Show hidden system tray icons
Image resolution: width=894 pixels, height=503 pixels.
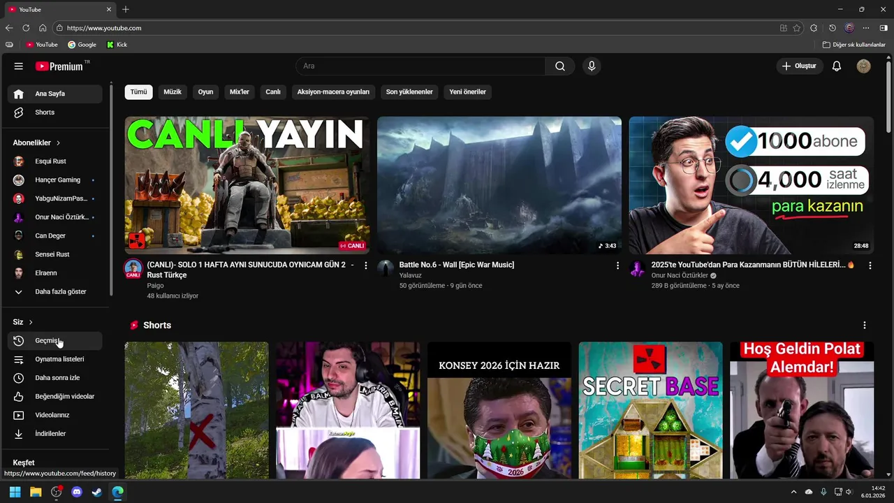[793, 492]
